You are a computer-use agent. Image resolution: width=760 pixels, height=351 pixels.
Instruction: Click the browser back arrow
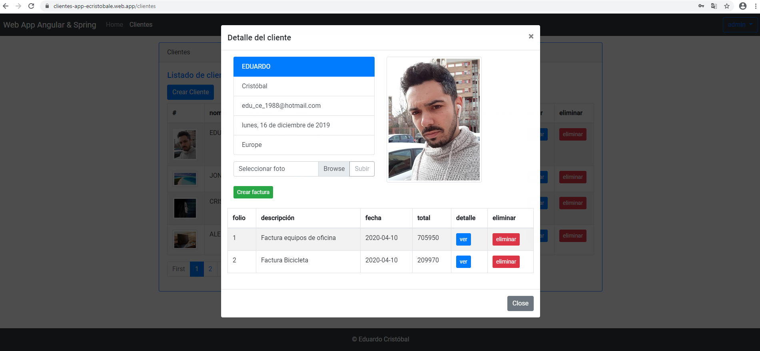pos(6,6)
